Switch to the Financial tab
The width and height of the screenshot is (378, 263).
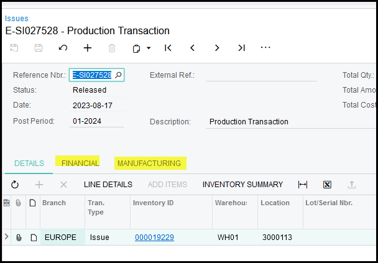click(x=80, y=164)
